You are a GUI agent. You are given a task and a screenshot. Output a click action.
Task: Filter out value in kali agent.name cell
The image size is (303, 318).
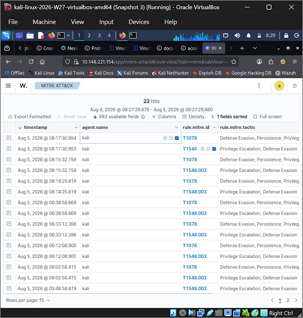pyautogui.click(x=171, y=138)
